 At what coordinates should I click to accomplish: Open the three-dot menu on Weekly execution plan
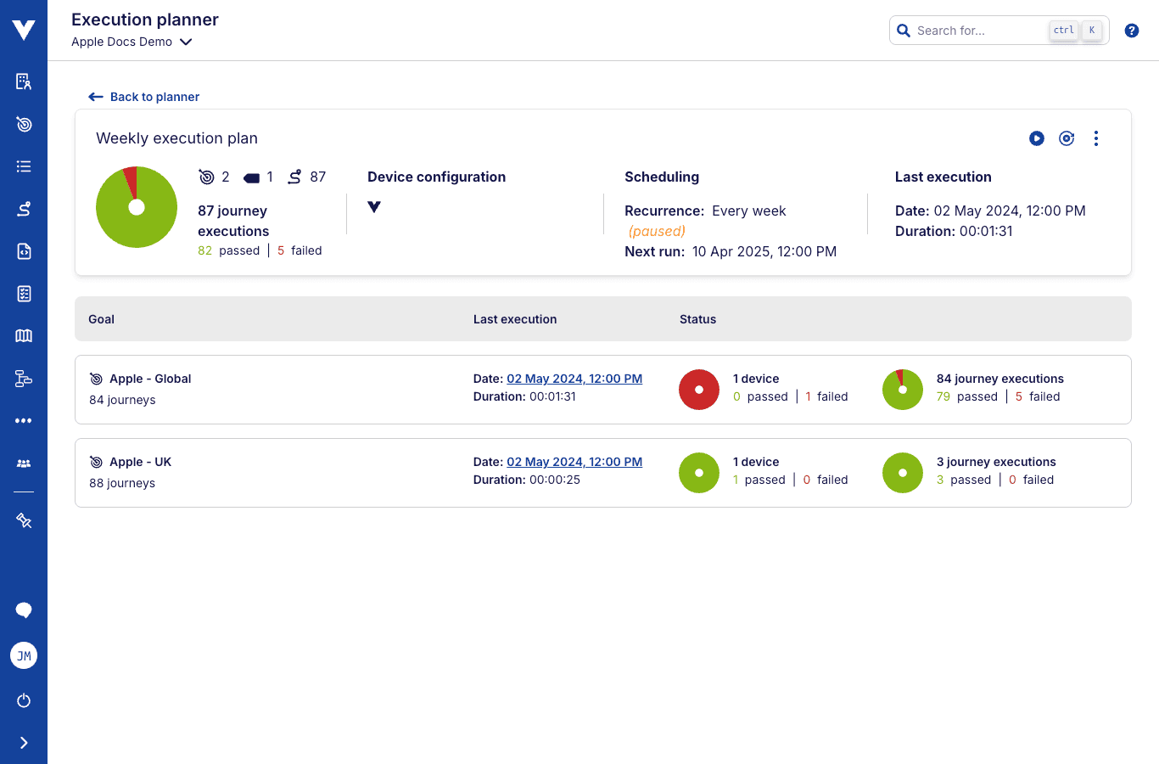point(1096,138)
